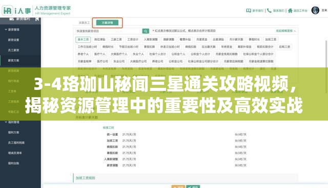This screenshot has width=328, height=188.
Task: Click the salary item search field
Action: click(x=108, y=31)
